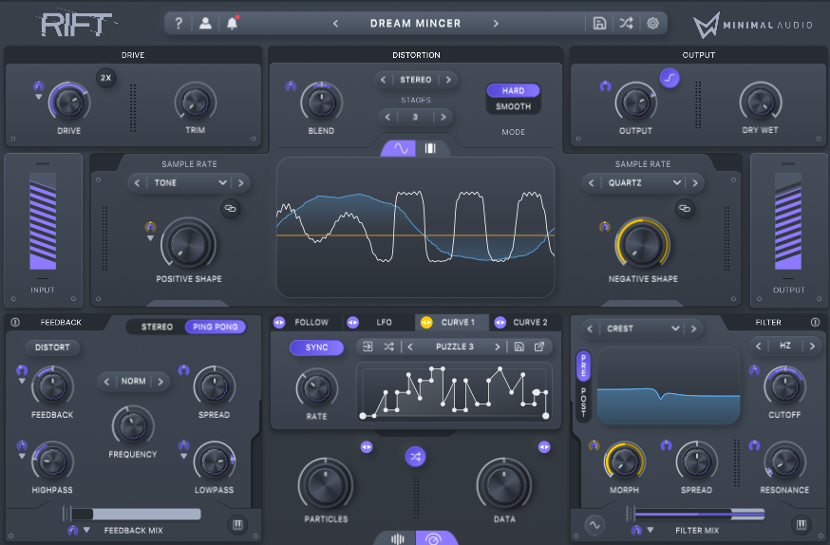Click the modulation assign icon near PARTICLES
Viewport: 830px width, 545px height.
pos(367,447)
